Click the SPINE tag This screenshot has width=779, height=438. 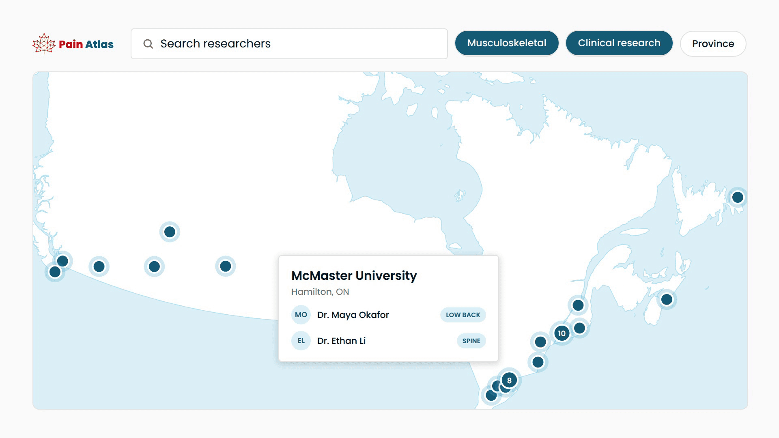click(471, 341)
